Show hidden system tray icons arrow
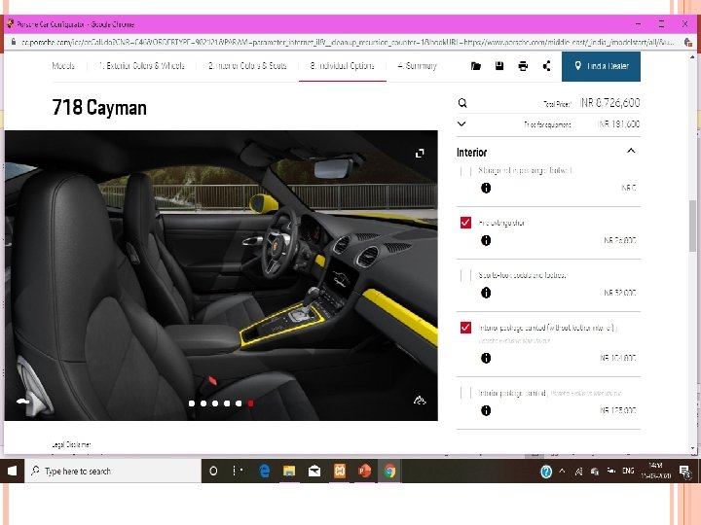 click(562, 471)
